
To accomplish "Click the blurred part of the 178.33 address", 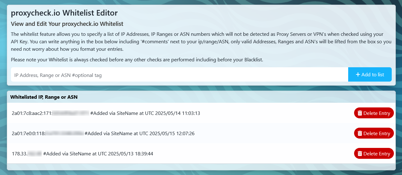I will (35, 154).
